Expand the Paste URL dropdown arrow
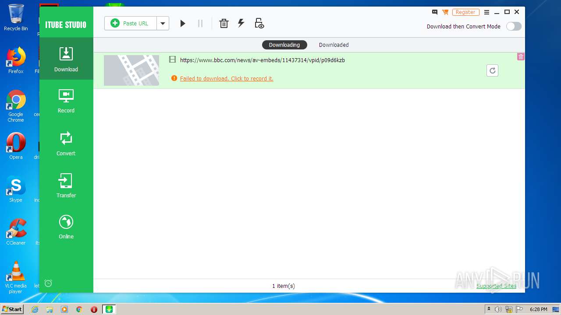This screenshot has height=315, width=561. (x=163, y=23)
